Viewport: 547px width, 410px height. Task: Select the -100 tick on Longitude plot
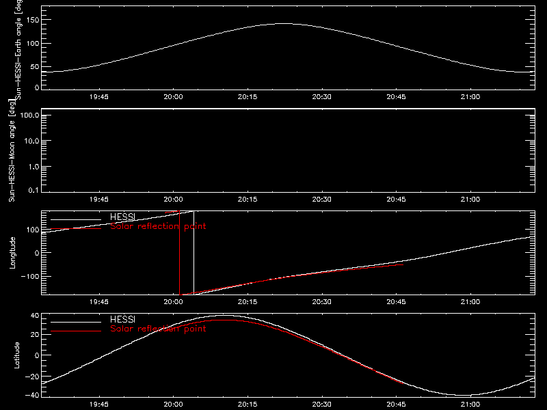[x=30, y=276]
